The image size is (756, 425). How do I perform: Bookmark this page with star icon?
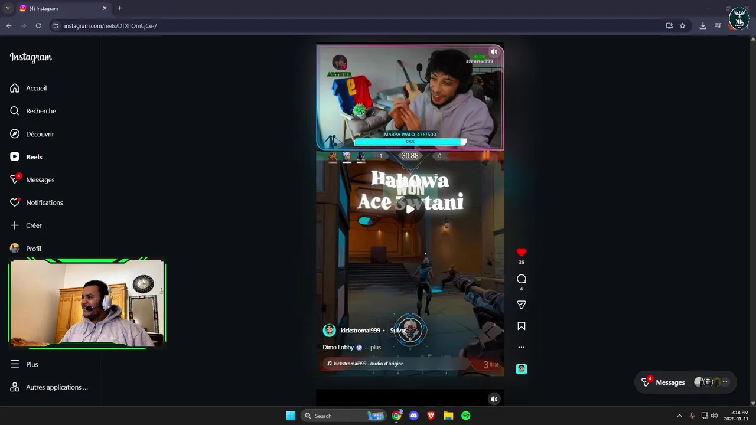(x=683, y=26)
